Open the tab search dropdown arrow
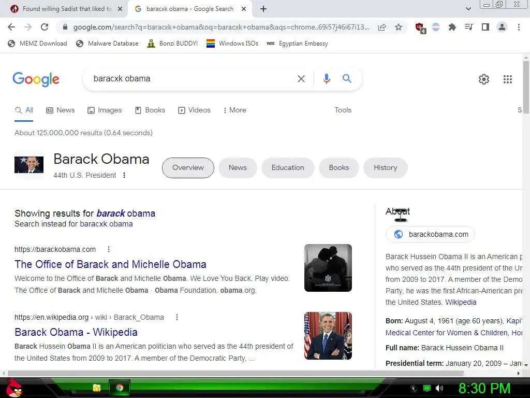 tap(468, 9)
